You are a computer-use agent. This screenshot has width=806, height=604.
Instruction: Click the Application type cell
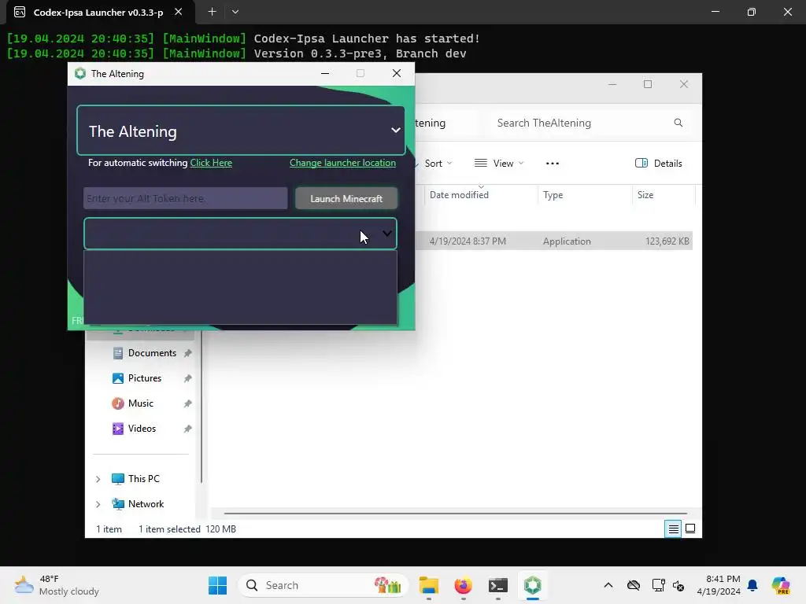coord(567,241)
